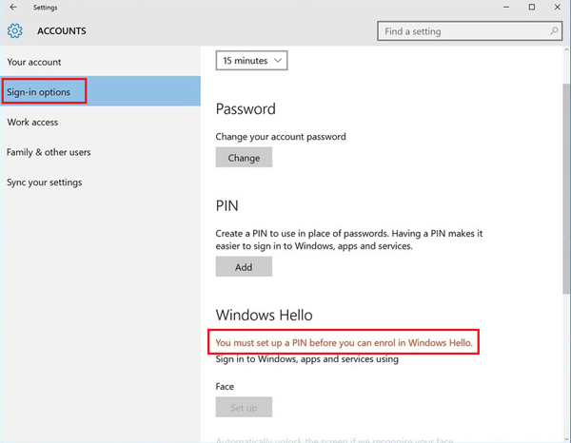
Task: Close the Settings window
Action: (557, 7)
